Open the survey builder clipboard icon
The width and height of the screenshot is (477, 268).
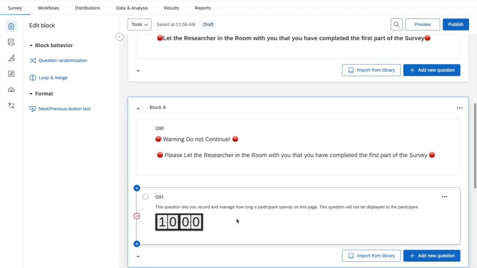(x=11, y=26)
